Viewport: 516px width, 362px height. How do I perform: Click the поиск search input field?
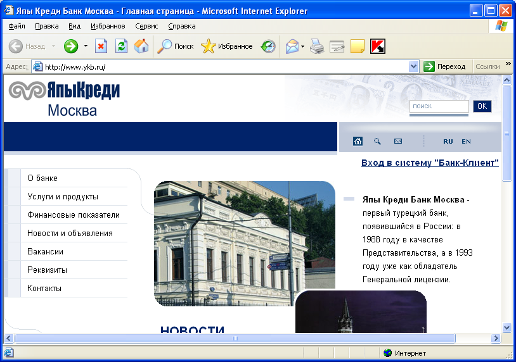click(439, 106)
